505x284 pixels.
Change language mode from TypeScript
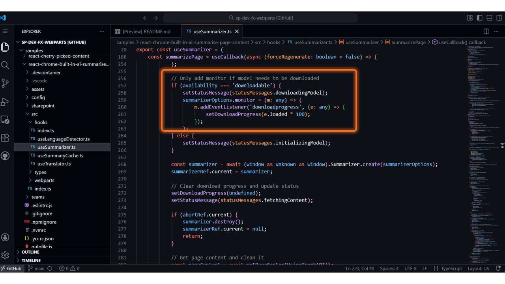point(451,269)
